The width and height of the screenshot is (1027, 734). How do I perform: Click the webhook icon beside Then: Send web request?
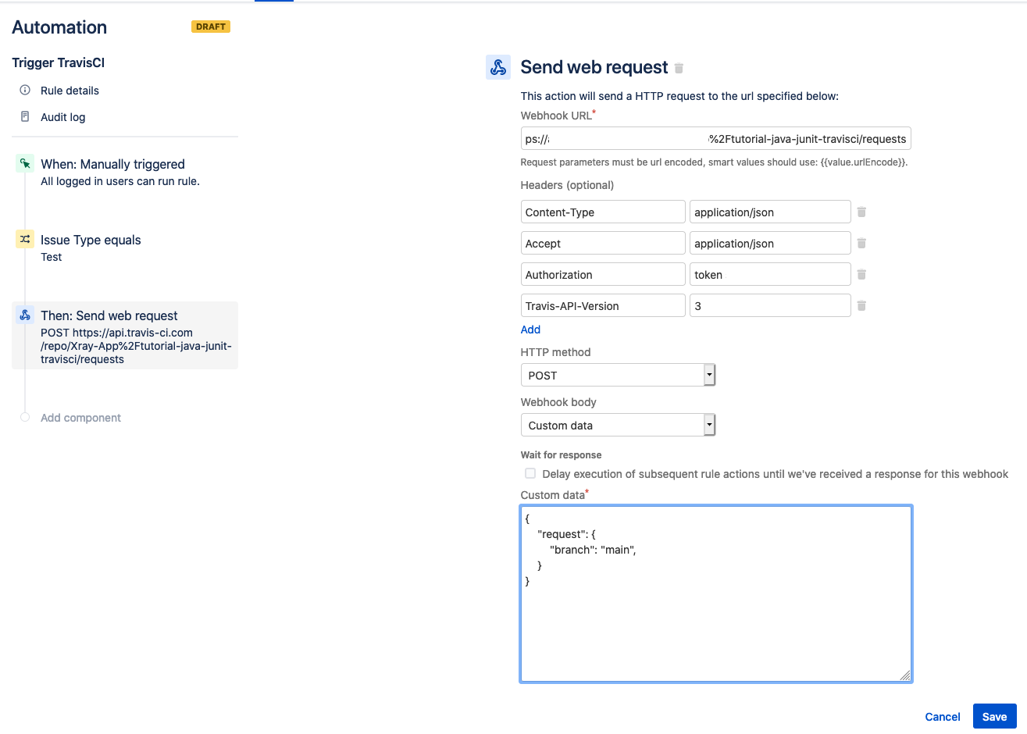[25, 315]
